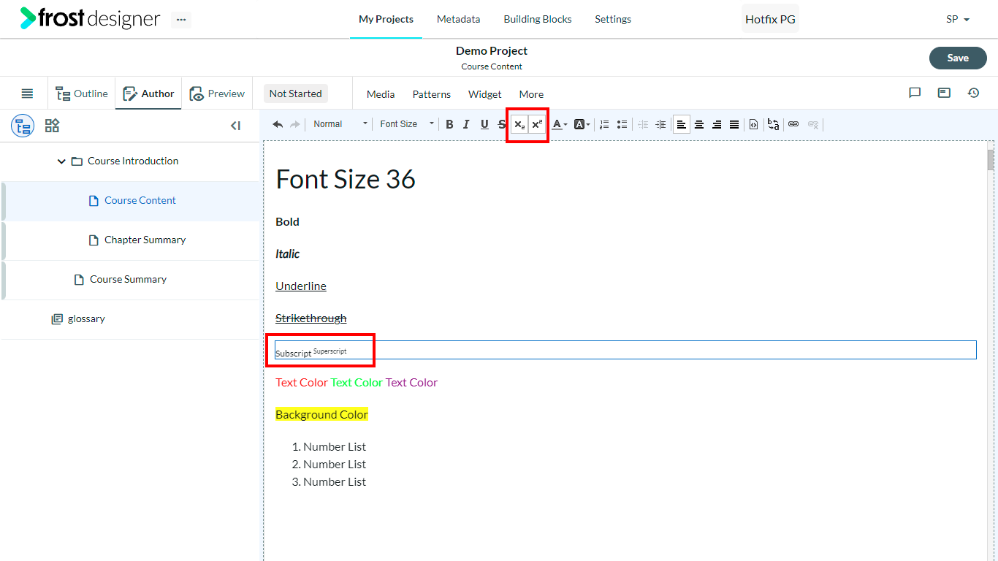The height and width of the screenshot is (561, 998).
Task: Toggle subscript formatting
Action: pos(519,124)
